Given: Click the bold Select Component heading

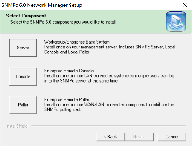Looking at the screenshot, I should 26,16.
